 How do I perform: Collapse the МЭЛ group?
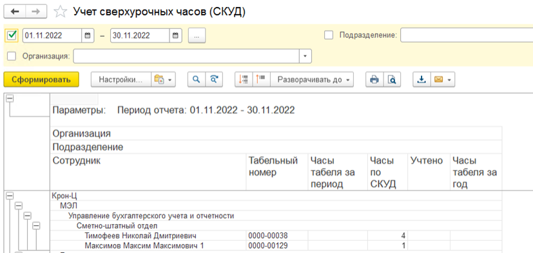click(x=18, y=206)
